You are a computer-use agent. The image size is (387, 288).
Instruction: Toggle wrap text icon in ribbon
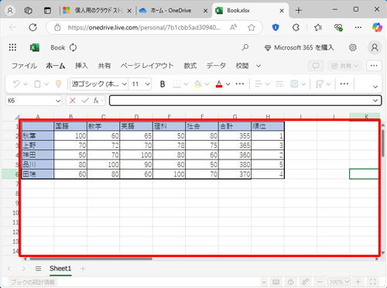(279, 84)
